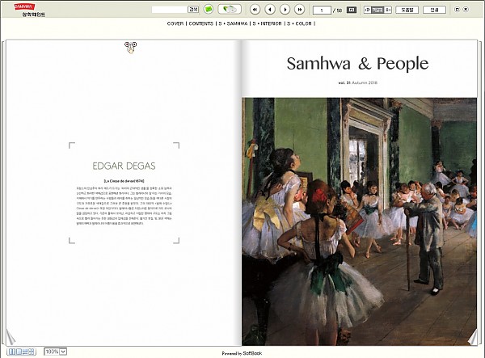485x358 pixels.
Task: Click the auto-flip backward arrow
Action: click(367, 10)
